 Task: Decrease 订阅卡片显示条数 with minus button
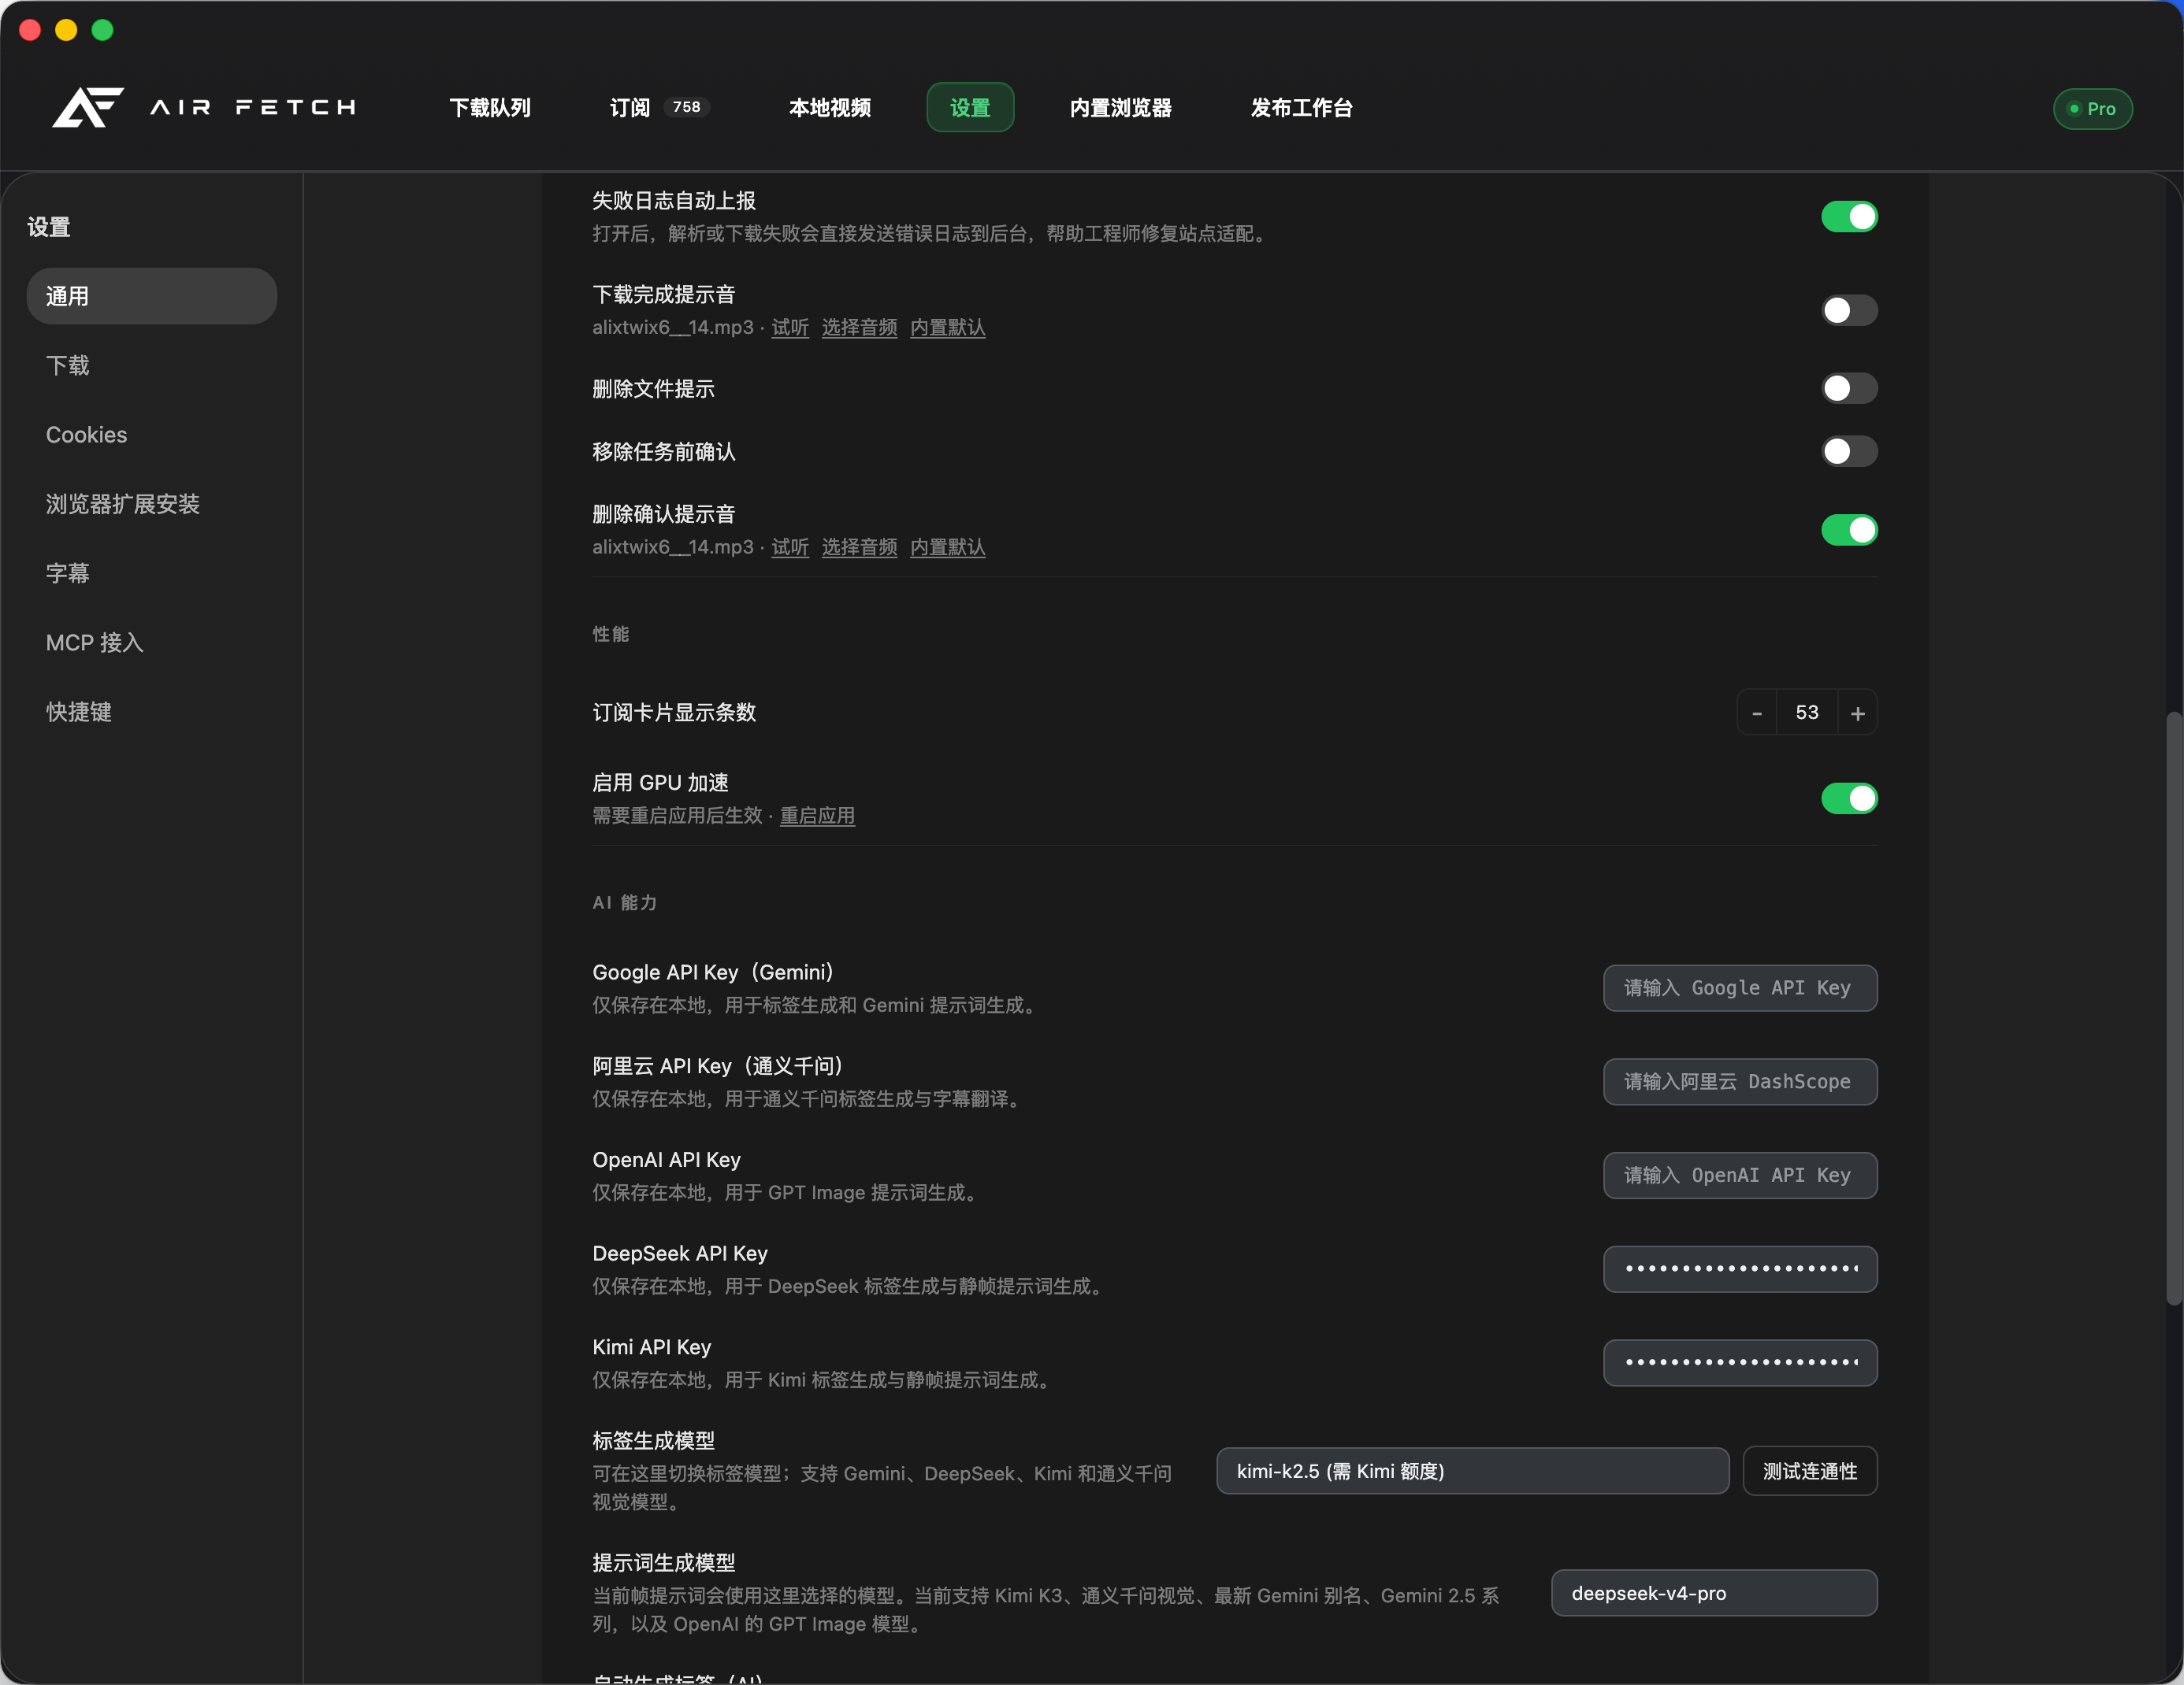(x=1757, y=713)
